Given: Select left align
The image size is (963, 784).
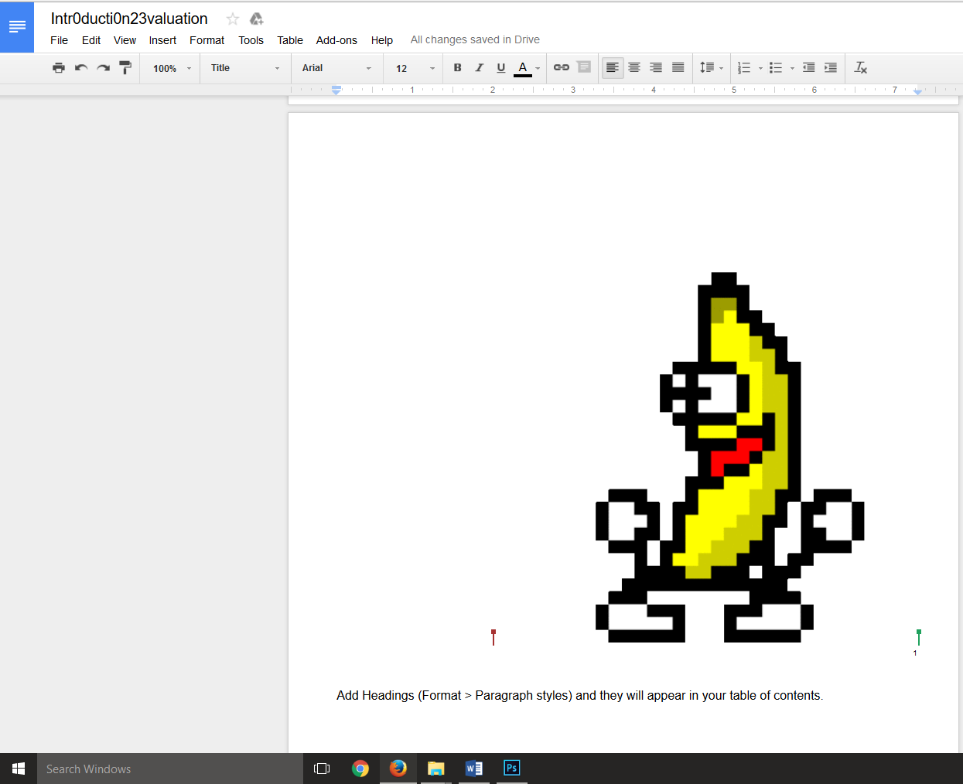Looking at the screenshot, I should click(613, 68).
